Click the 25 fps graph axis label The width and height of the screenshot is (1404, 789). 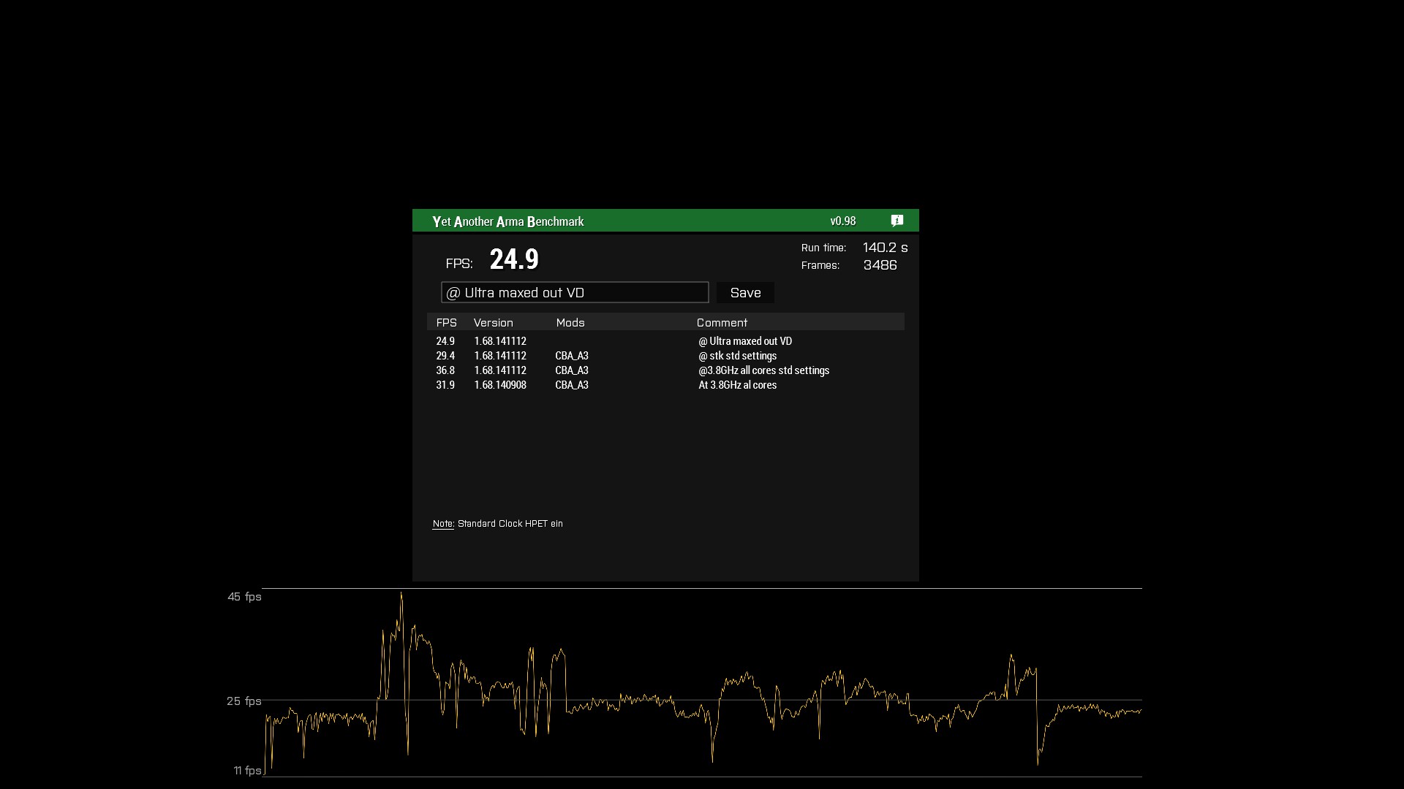[244, 701]
